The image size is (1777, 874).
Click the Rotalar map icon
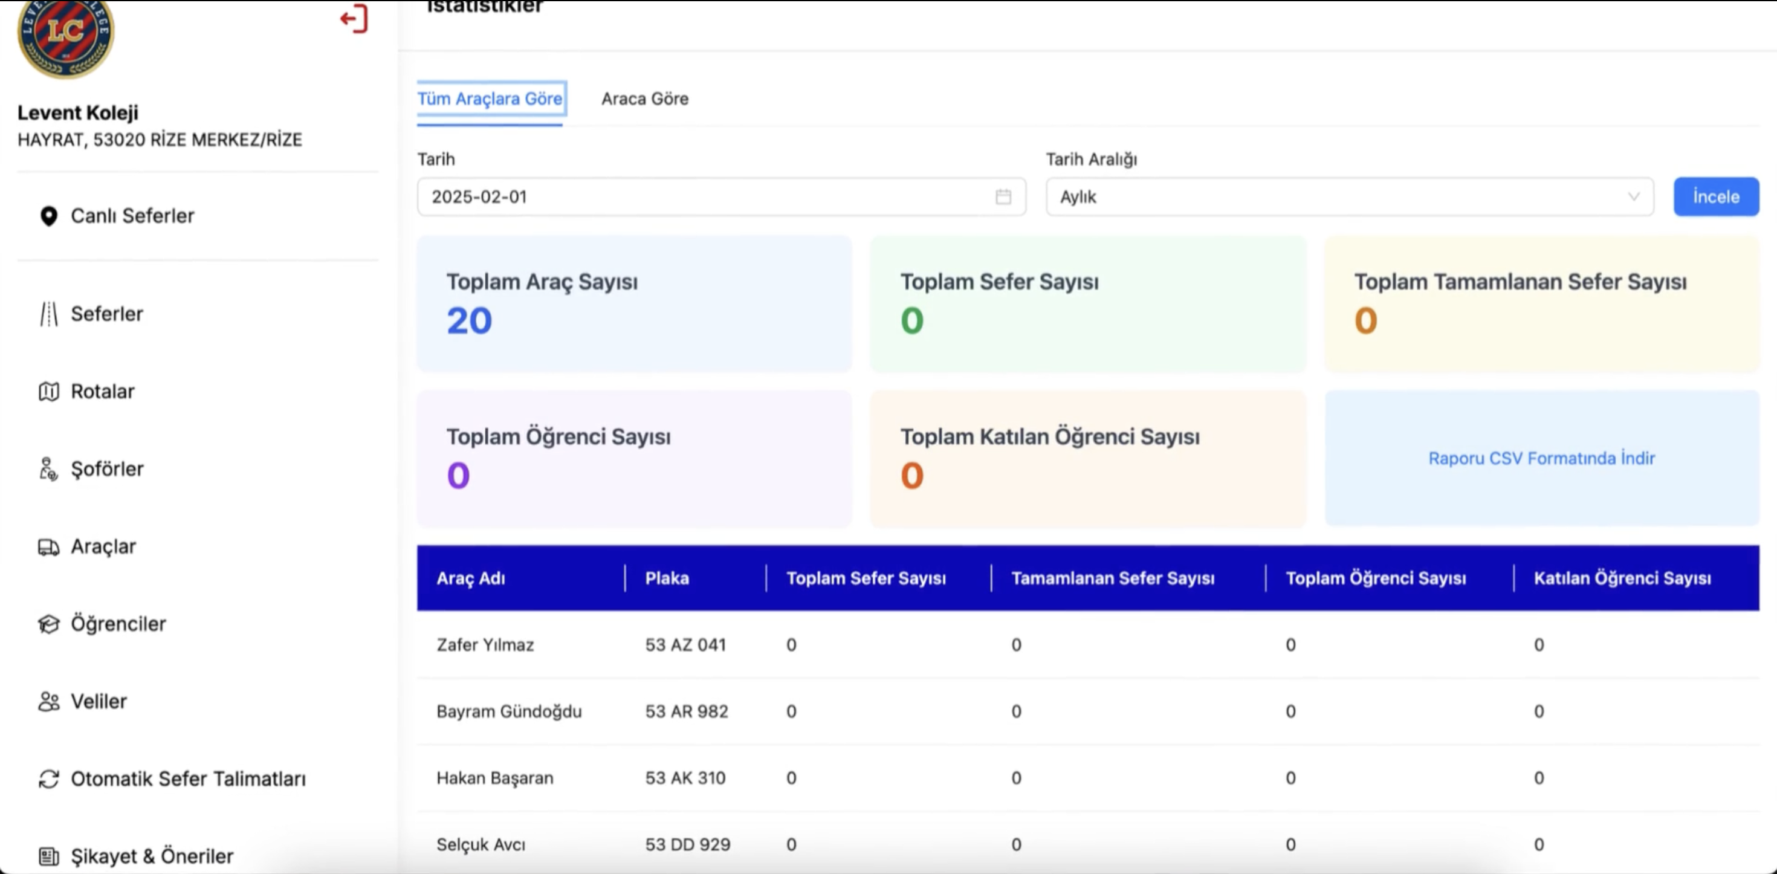[x=48, y=392]
